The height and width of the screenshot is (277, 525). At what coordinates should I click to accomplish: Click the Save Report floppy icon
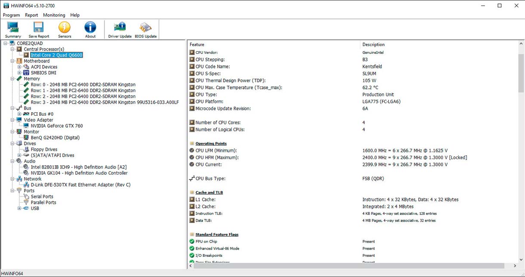39,27
